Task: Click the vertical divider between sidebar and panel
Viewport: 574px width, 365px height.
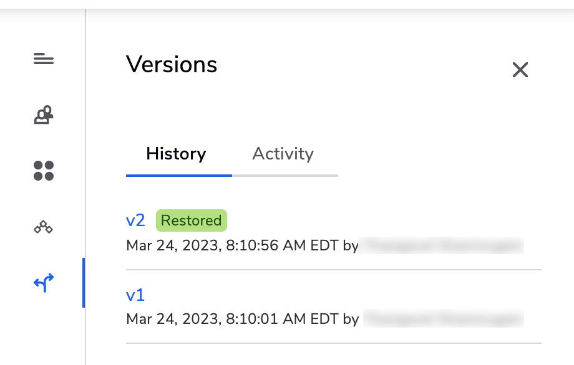Action: [x=85, y=187]
